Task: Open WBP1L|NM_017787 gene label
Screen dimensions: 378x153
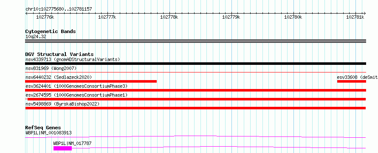Action: 73,144
